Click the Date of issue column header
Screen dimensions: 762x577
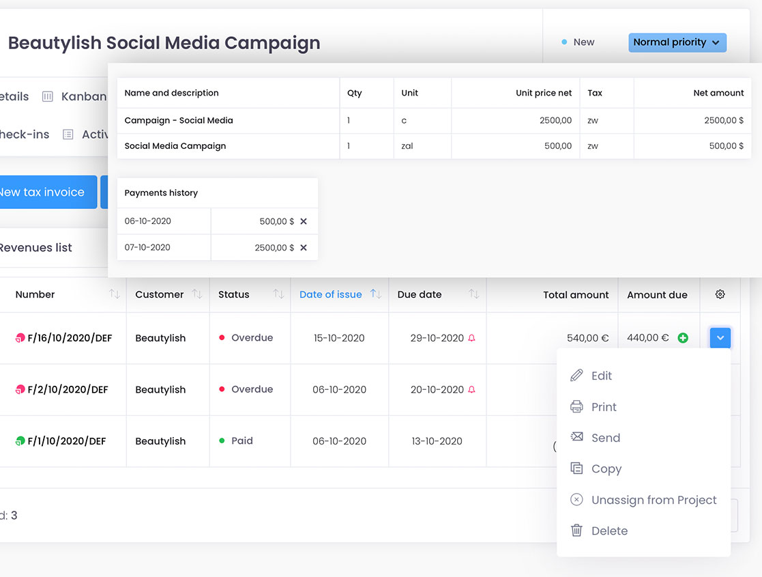click(x=330, y=294)
